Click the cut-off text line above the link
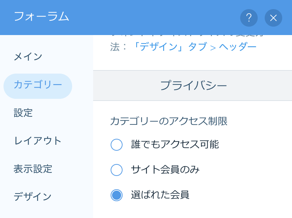Viewport: 292px width, 218px height. click(x=187, y=36)
